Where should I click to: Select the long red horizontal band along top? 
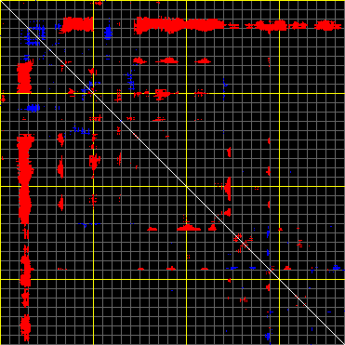click(x=179, y=25)
